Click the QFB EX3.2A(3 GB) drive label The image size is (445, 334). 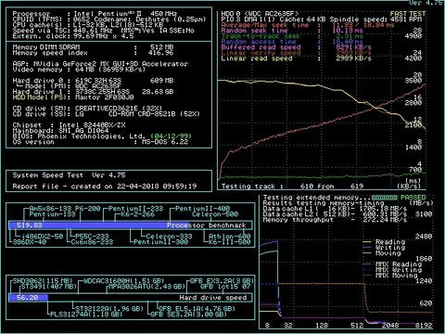pyautogui.click(x=222, y=281)
